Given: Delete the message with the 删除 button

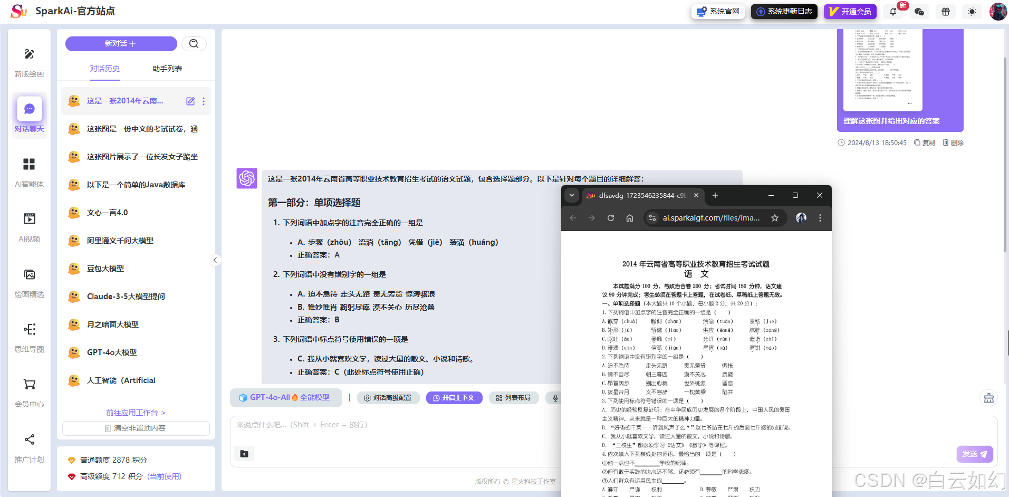Looking at the screenshot, I should [x=953, y=143].
